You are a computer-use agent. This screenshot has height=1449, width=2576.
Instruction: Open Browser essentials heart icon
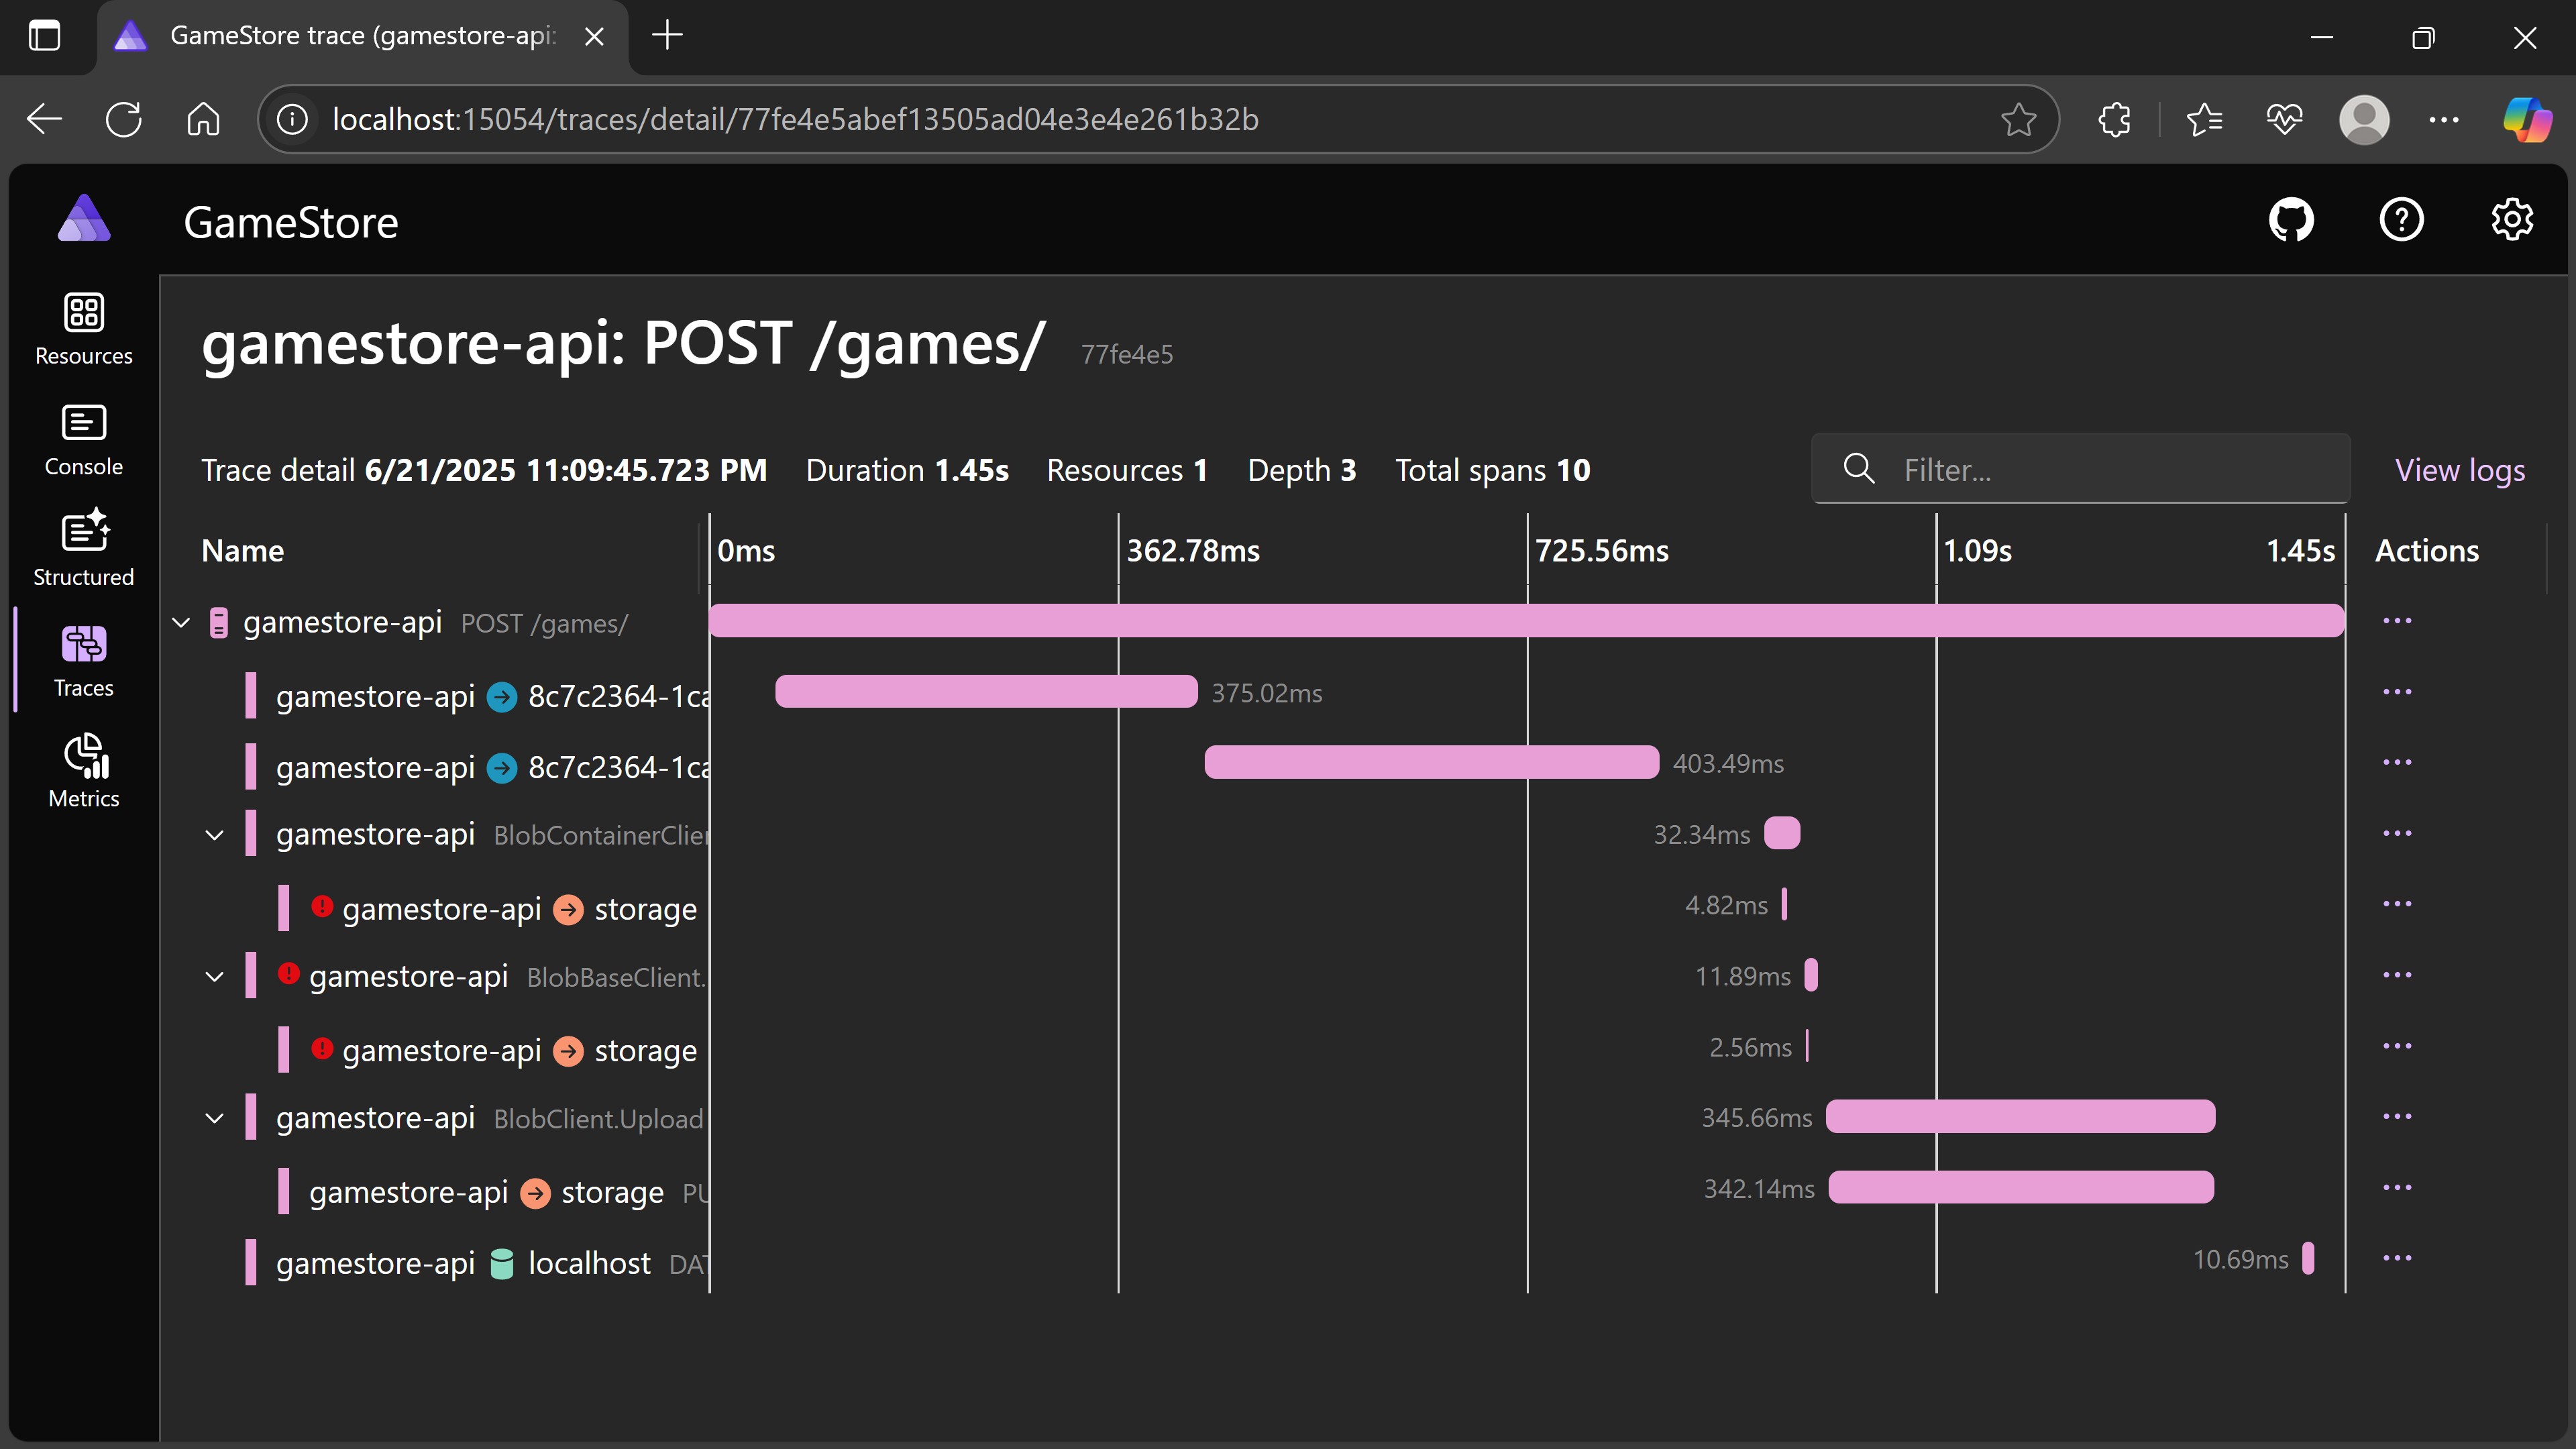click(x=2284, y=120)
